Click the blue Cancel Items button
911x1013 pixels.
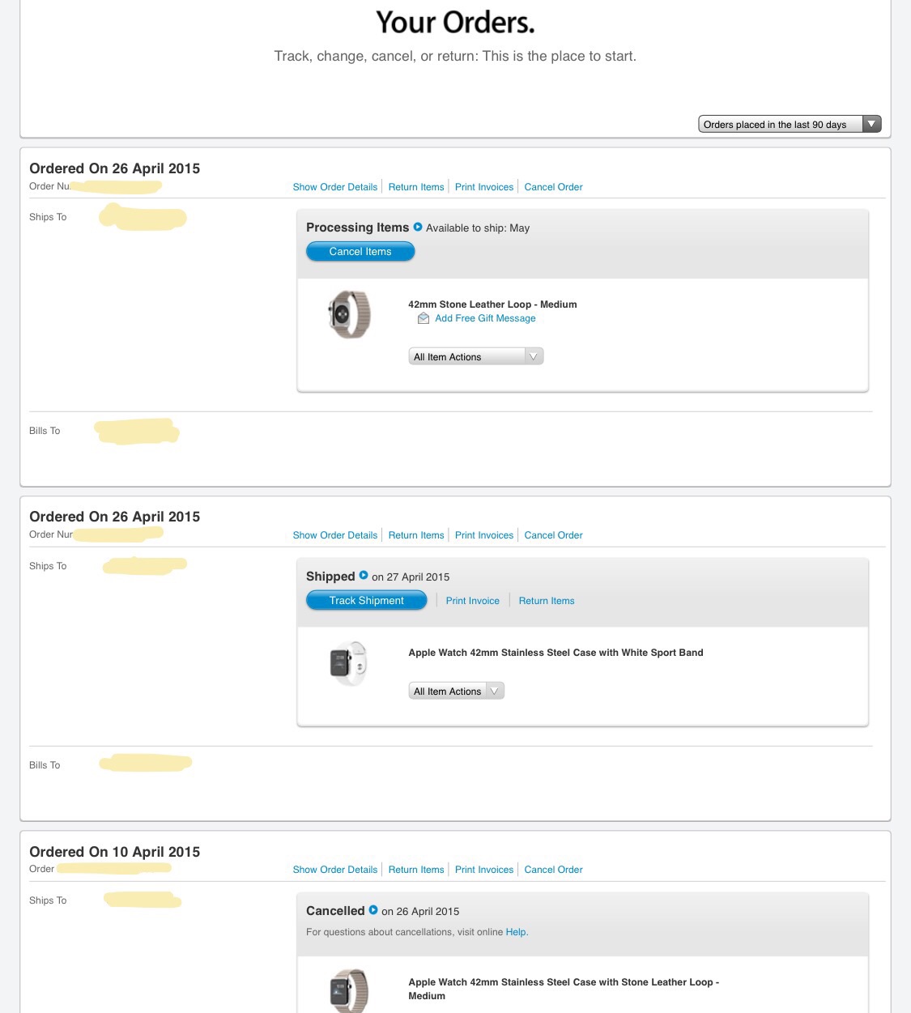(x=360, y=252)
